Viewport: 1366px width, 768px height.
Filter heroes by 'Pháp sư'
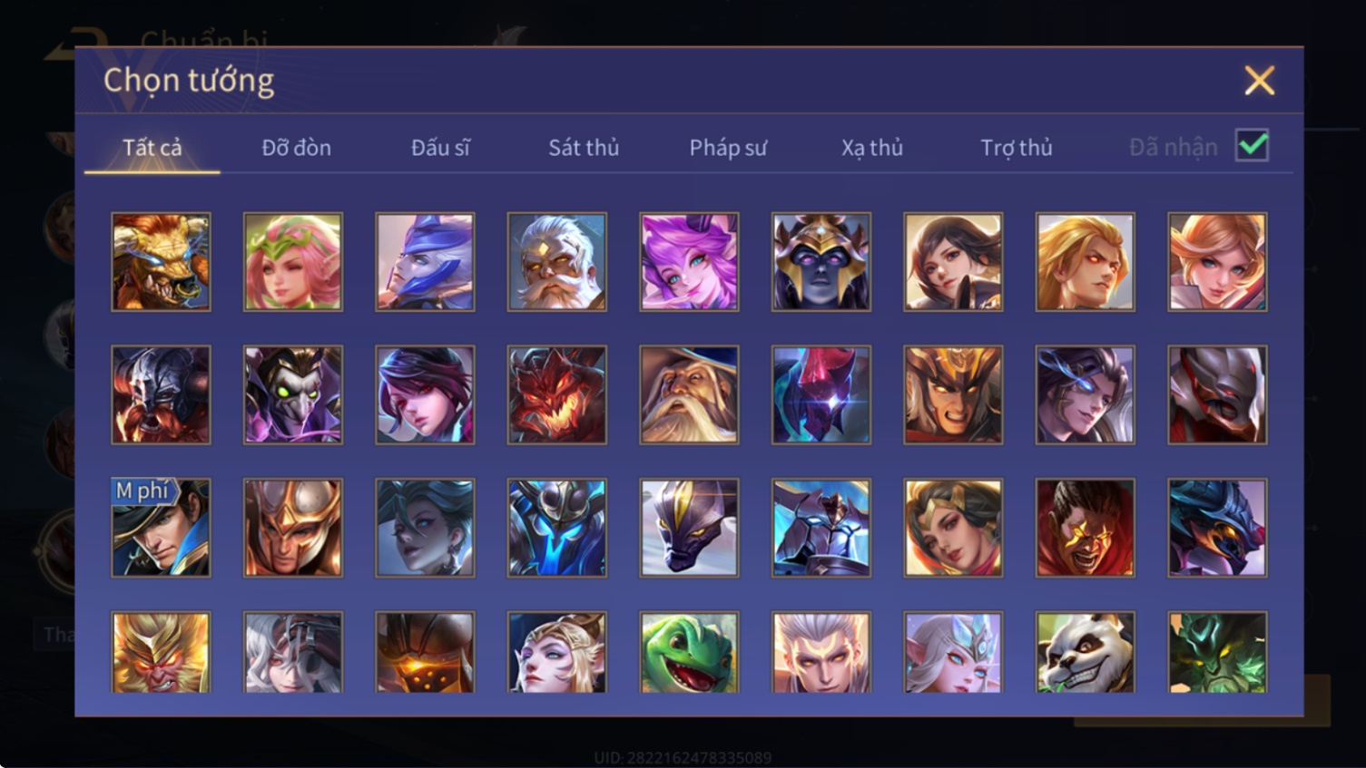(x=728, y=147)
